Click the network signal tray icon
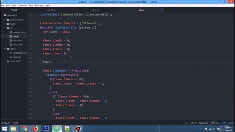The width and height of the screenshot is (235, 132). tap(210, 129)
